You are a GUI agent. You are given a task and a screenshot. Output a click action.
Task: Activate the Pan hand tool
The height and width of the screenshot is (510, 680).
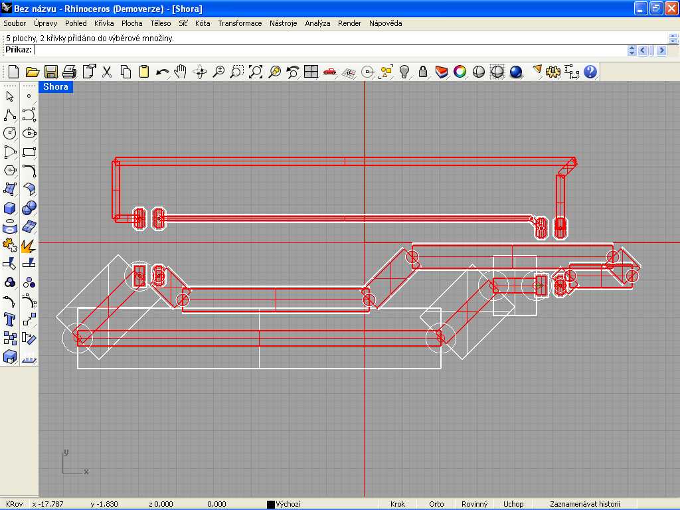point(181,72)
